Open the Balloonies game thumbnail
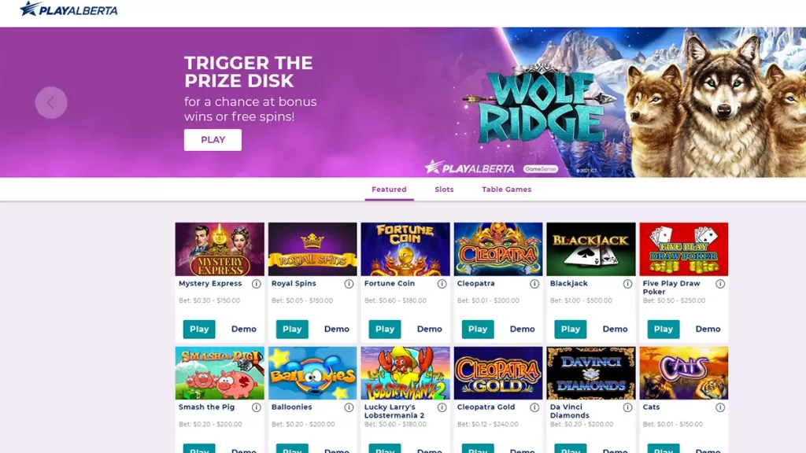Image resolution: width=806 pixels, height=453 pixels. coord(312,373)
